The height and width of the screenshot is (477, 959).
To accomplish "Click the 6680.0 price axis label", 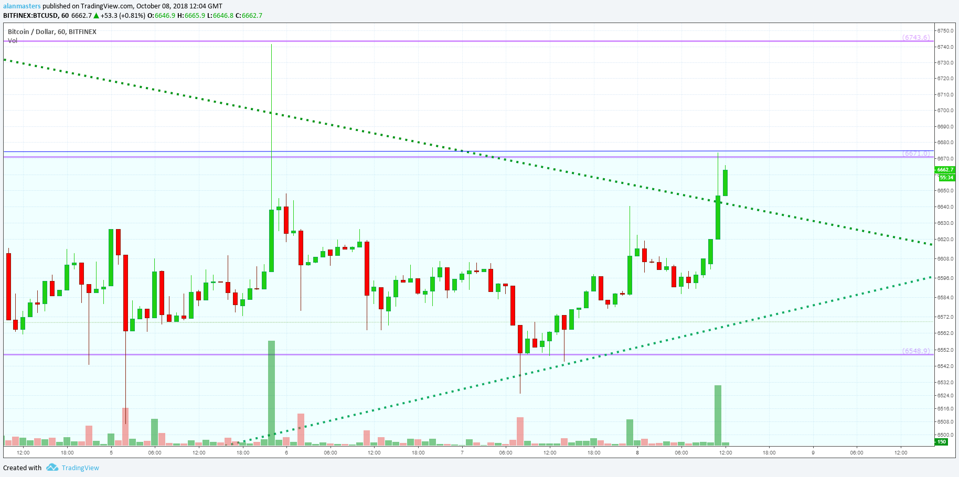I will pyautogui.click(x=945, y=143).
